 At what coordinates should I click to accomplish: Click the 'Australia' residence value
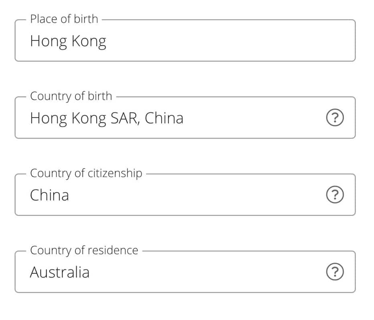[x=59, y=272]
